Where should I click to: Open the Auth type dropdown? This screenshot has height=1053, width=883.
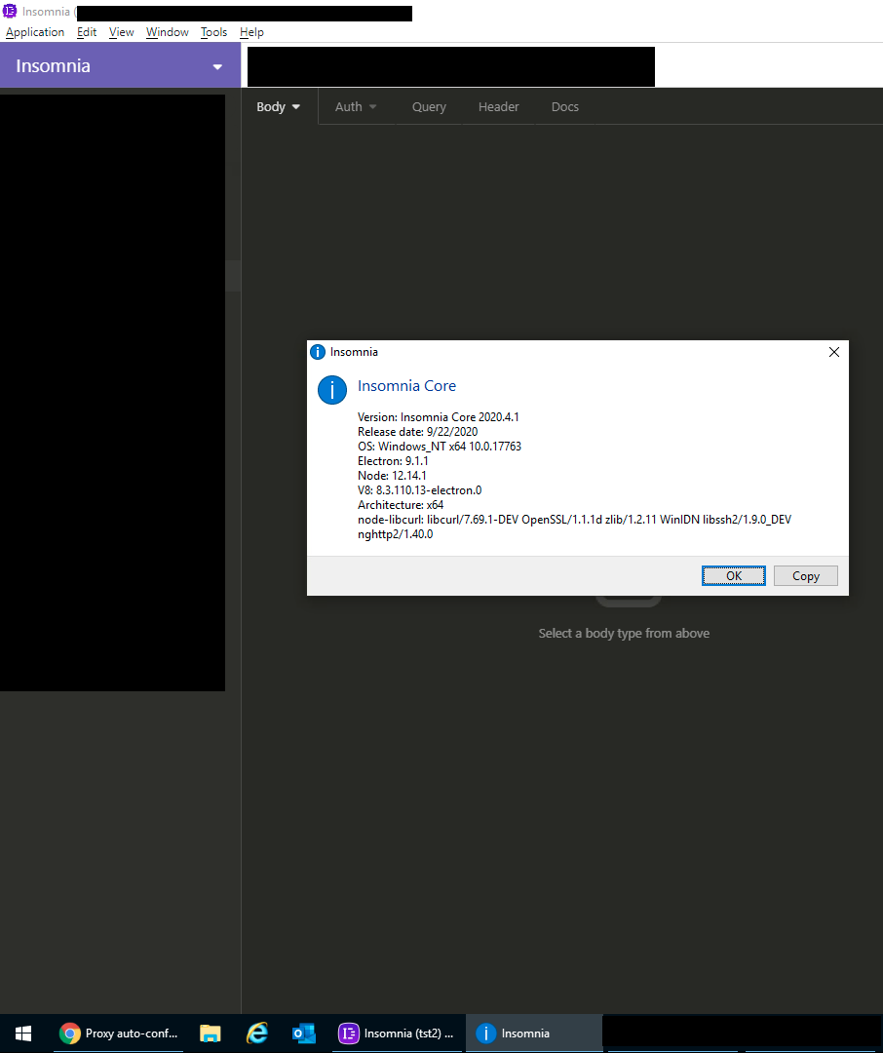coord(356,107)
